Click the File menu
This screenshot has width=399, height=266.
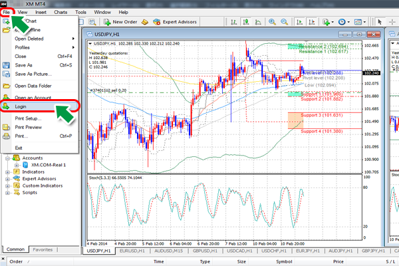[7, 12]
